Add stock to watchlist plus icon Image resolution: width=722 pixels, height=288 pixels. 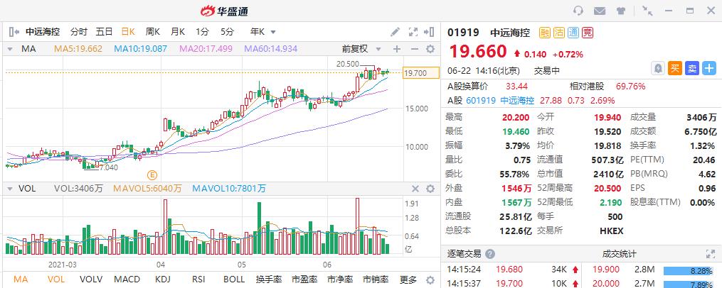(x=709, y=68)
